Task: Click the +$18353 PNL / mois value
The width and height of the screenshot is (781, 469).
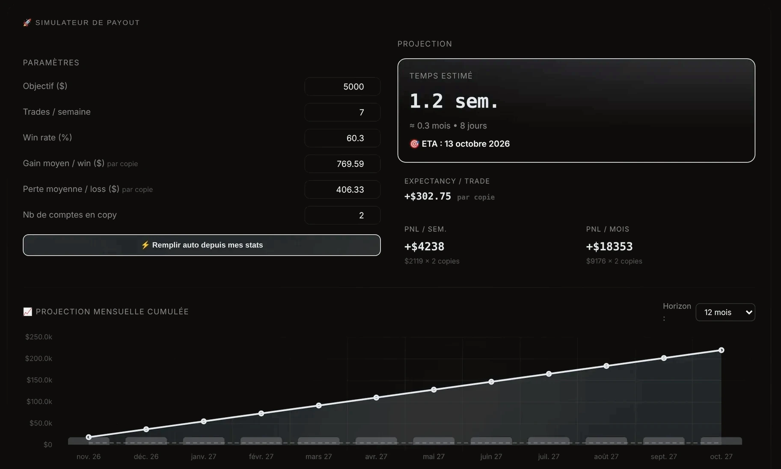Action: [x=609, y=247]
